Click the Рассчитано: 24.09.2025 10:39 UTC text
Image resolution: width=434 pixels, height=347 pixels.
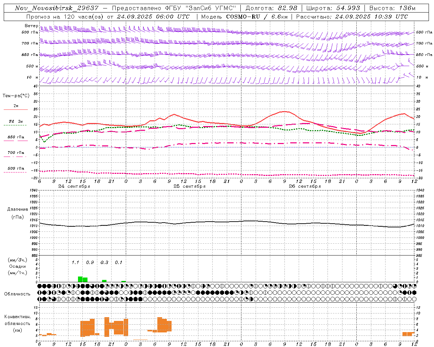click(352, 17)
